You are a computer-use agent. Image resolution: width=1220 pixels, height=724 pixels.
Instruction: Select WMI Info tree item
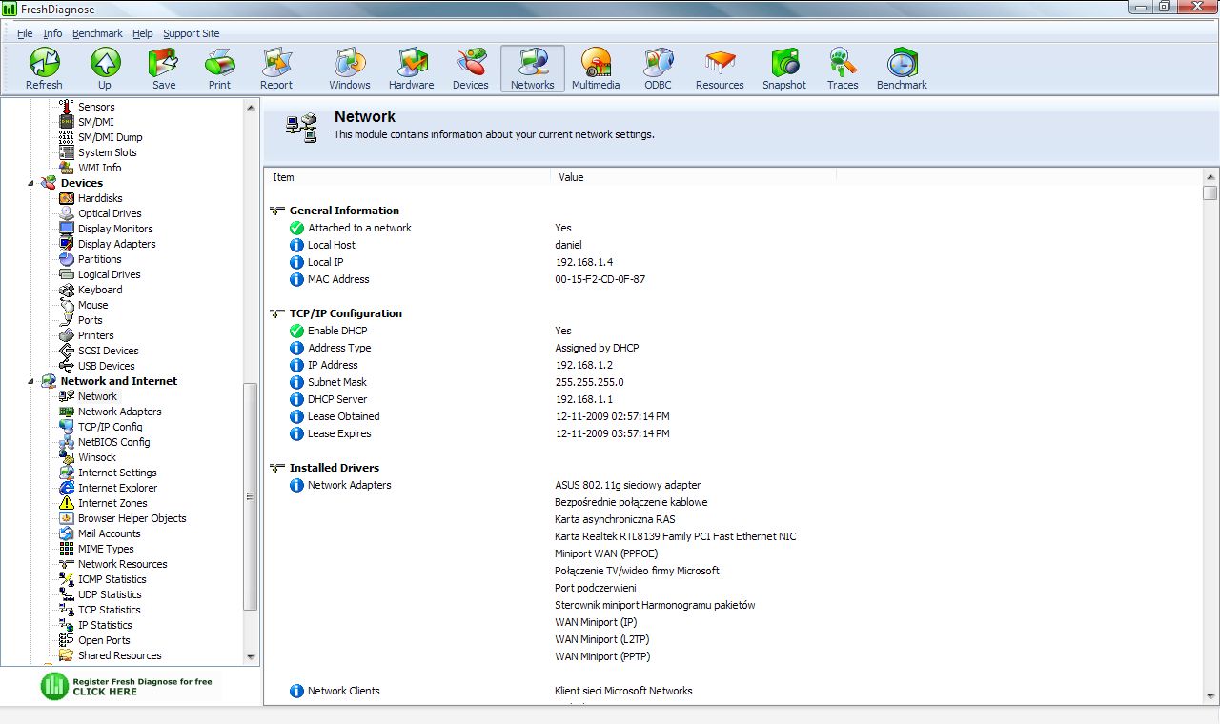click(x=100, y=168)
